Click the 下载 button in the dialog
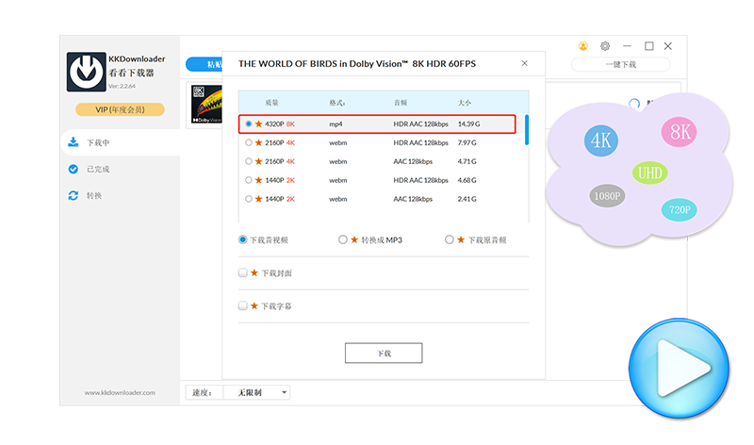This screenshot has height=445, width=754. click(x=383, y=353)
